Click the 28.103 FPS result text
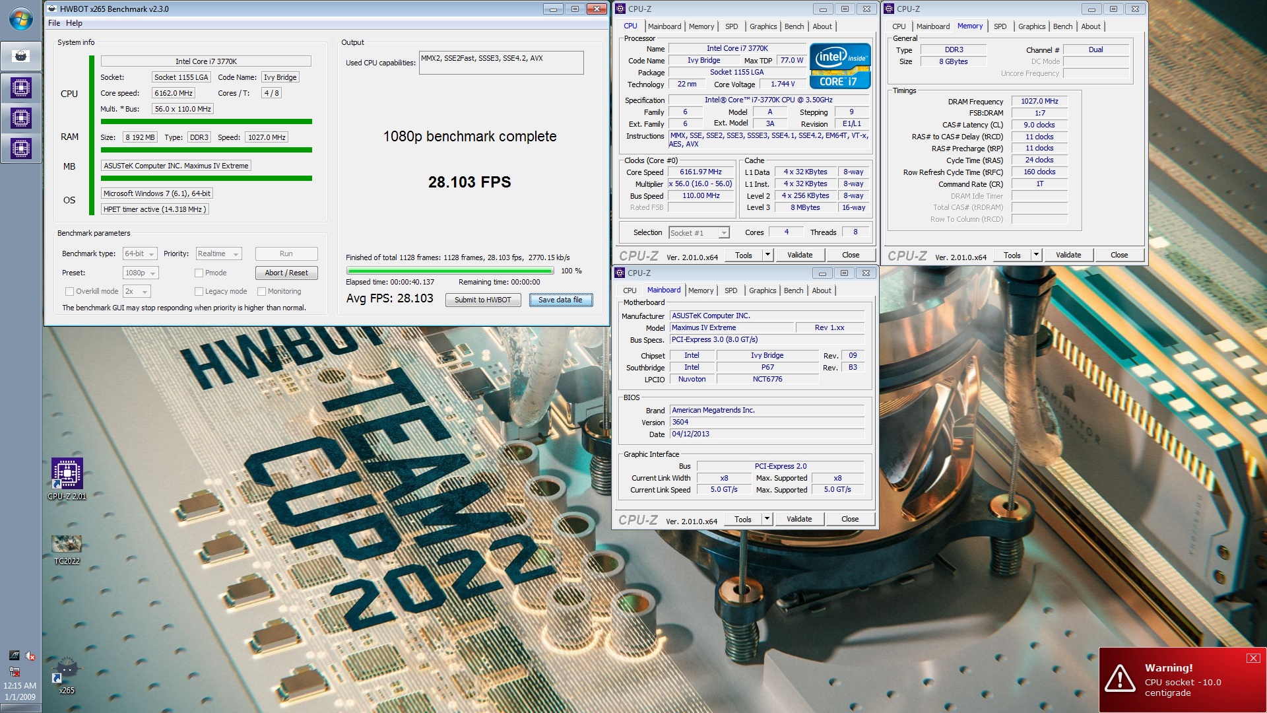1267x713 pixels. [469, 182]
